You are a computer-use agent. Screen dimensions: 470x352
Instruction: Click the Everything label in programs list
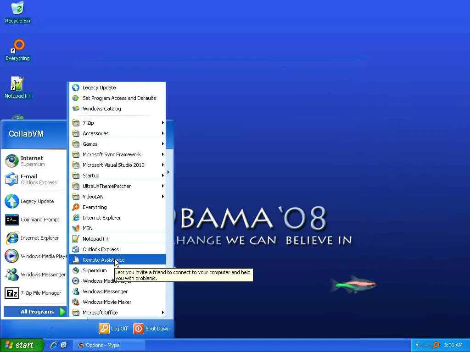(95, 207)
